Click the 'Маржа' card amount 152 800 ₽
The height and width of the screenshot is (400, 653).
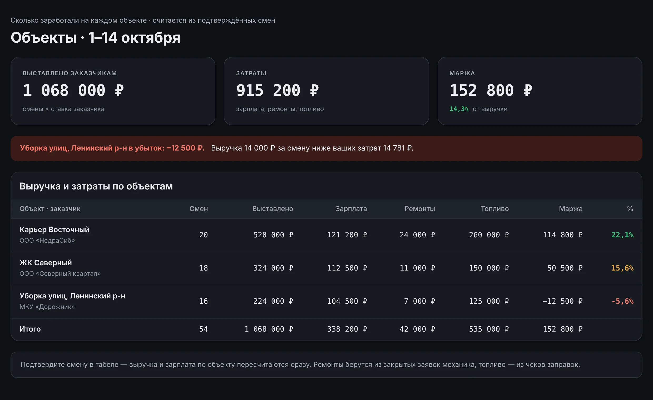(491, 90)
